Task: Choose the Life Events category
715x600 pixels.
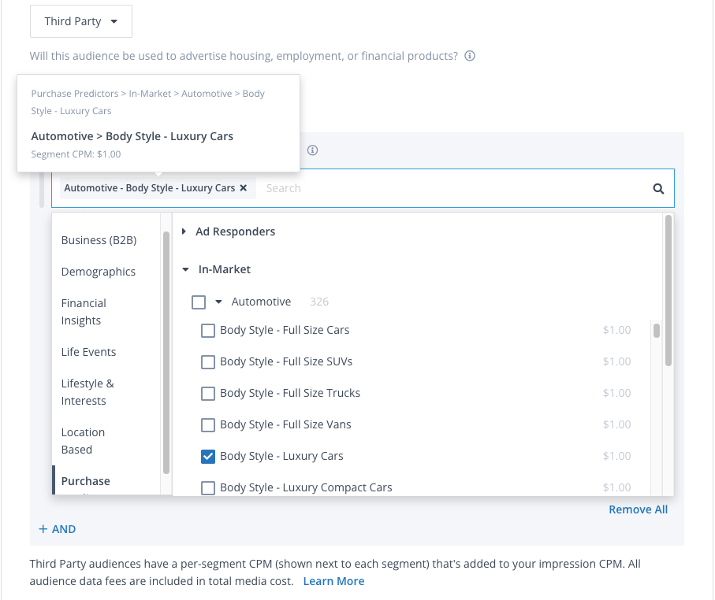Action: (88, 352)
